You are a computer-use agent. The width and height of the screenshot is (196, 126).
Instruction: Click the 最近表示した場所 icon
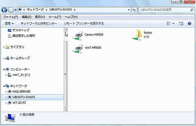pos(9,36)
